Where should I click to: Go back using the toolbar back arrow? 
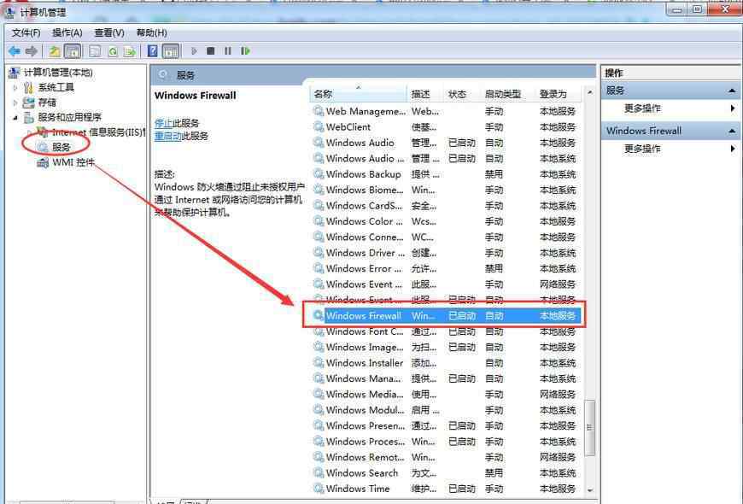tap(15, 51)
